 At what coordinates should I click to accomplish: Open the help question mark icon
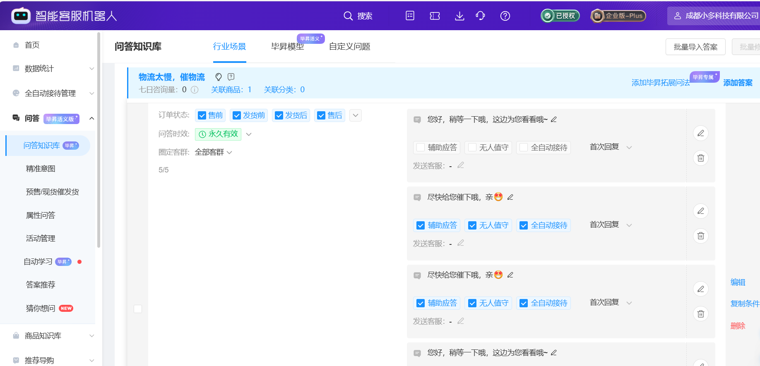[x=505, y=16]
